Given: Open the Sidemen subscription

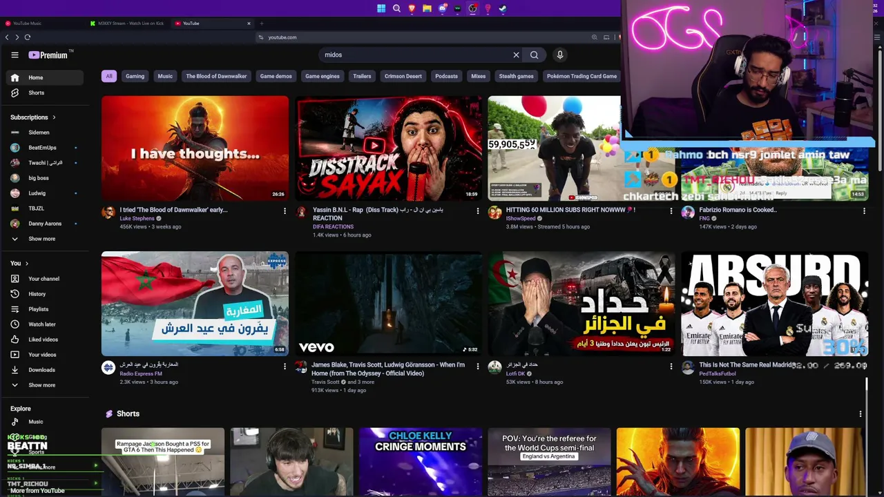Looking at the screenshot, I should (44, 133).
